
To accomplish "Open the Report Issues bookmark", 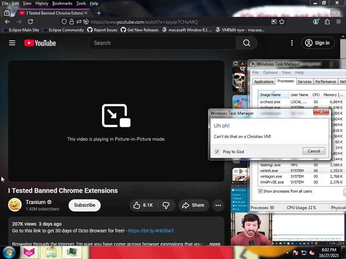I will 102,30.
